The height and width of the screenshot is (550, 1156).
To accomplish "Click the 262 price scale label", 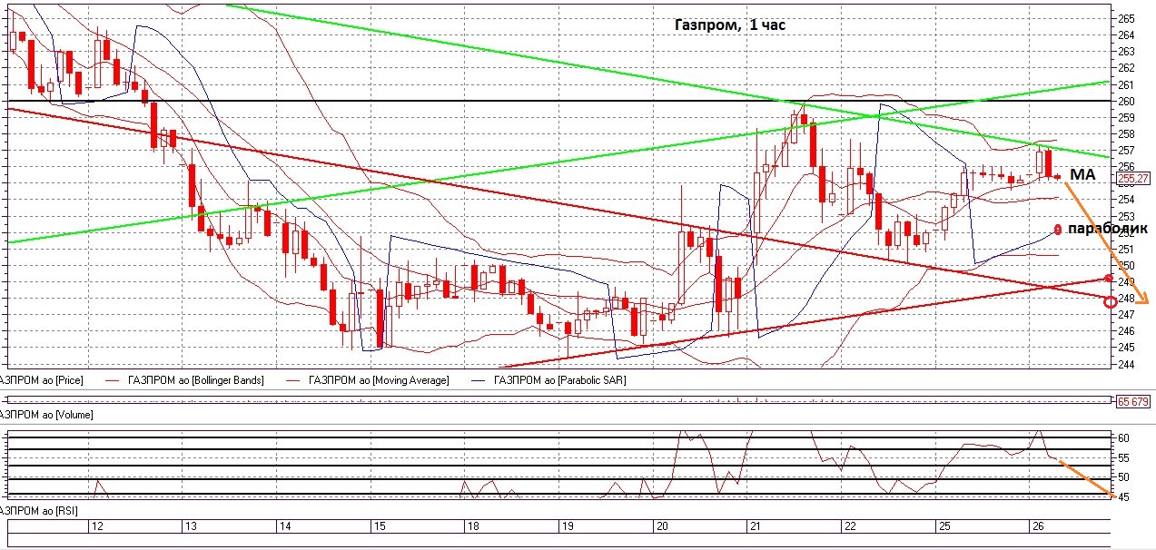I will 1126,67.
